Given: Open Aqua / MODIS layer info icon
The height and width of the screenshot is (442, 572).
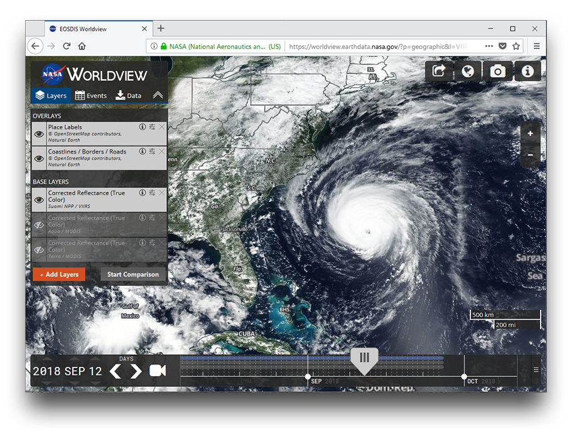Looking at the screenshot, I should (143, 217).
